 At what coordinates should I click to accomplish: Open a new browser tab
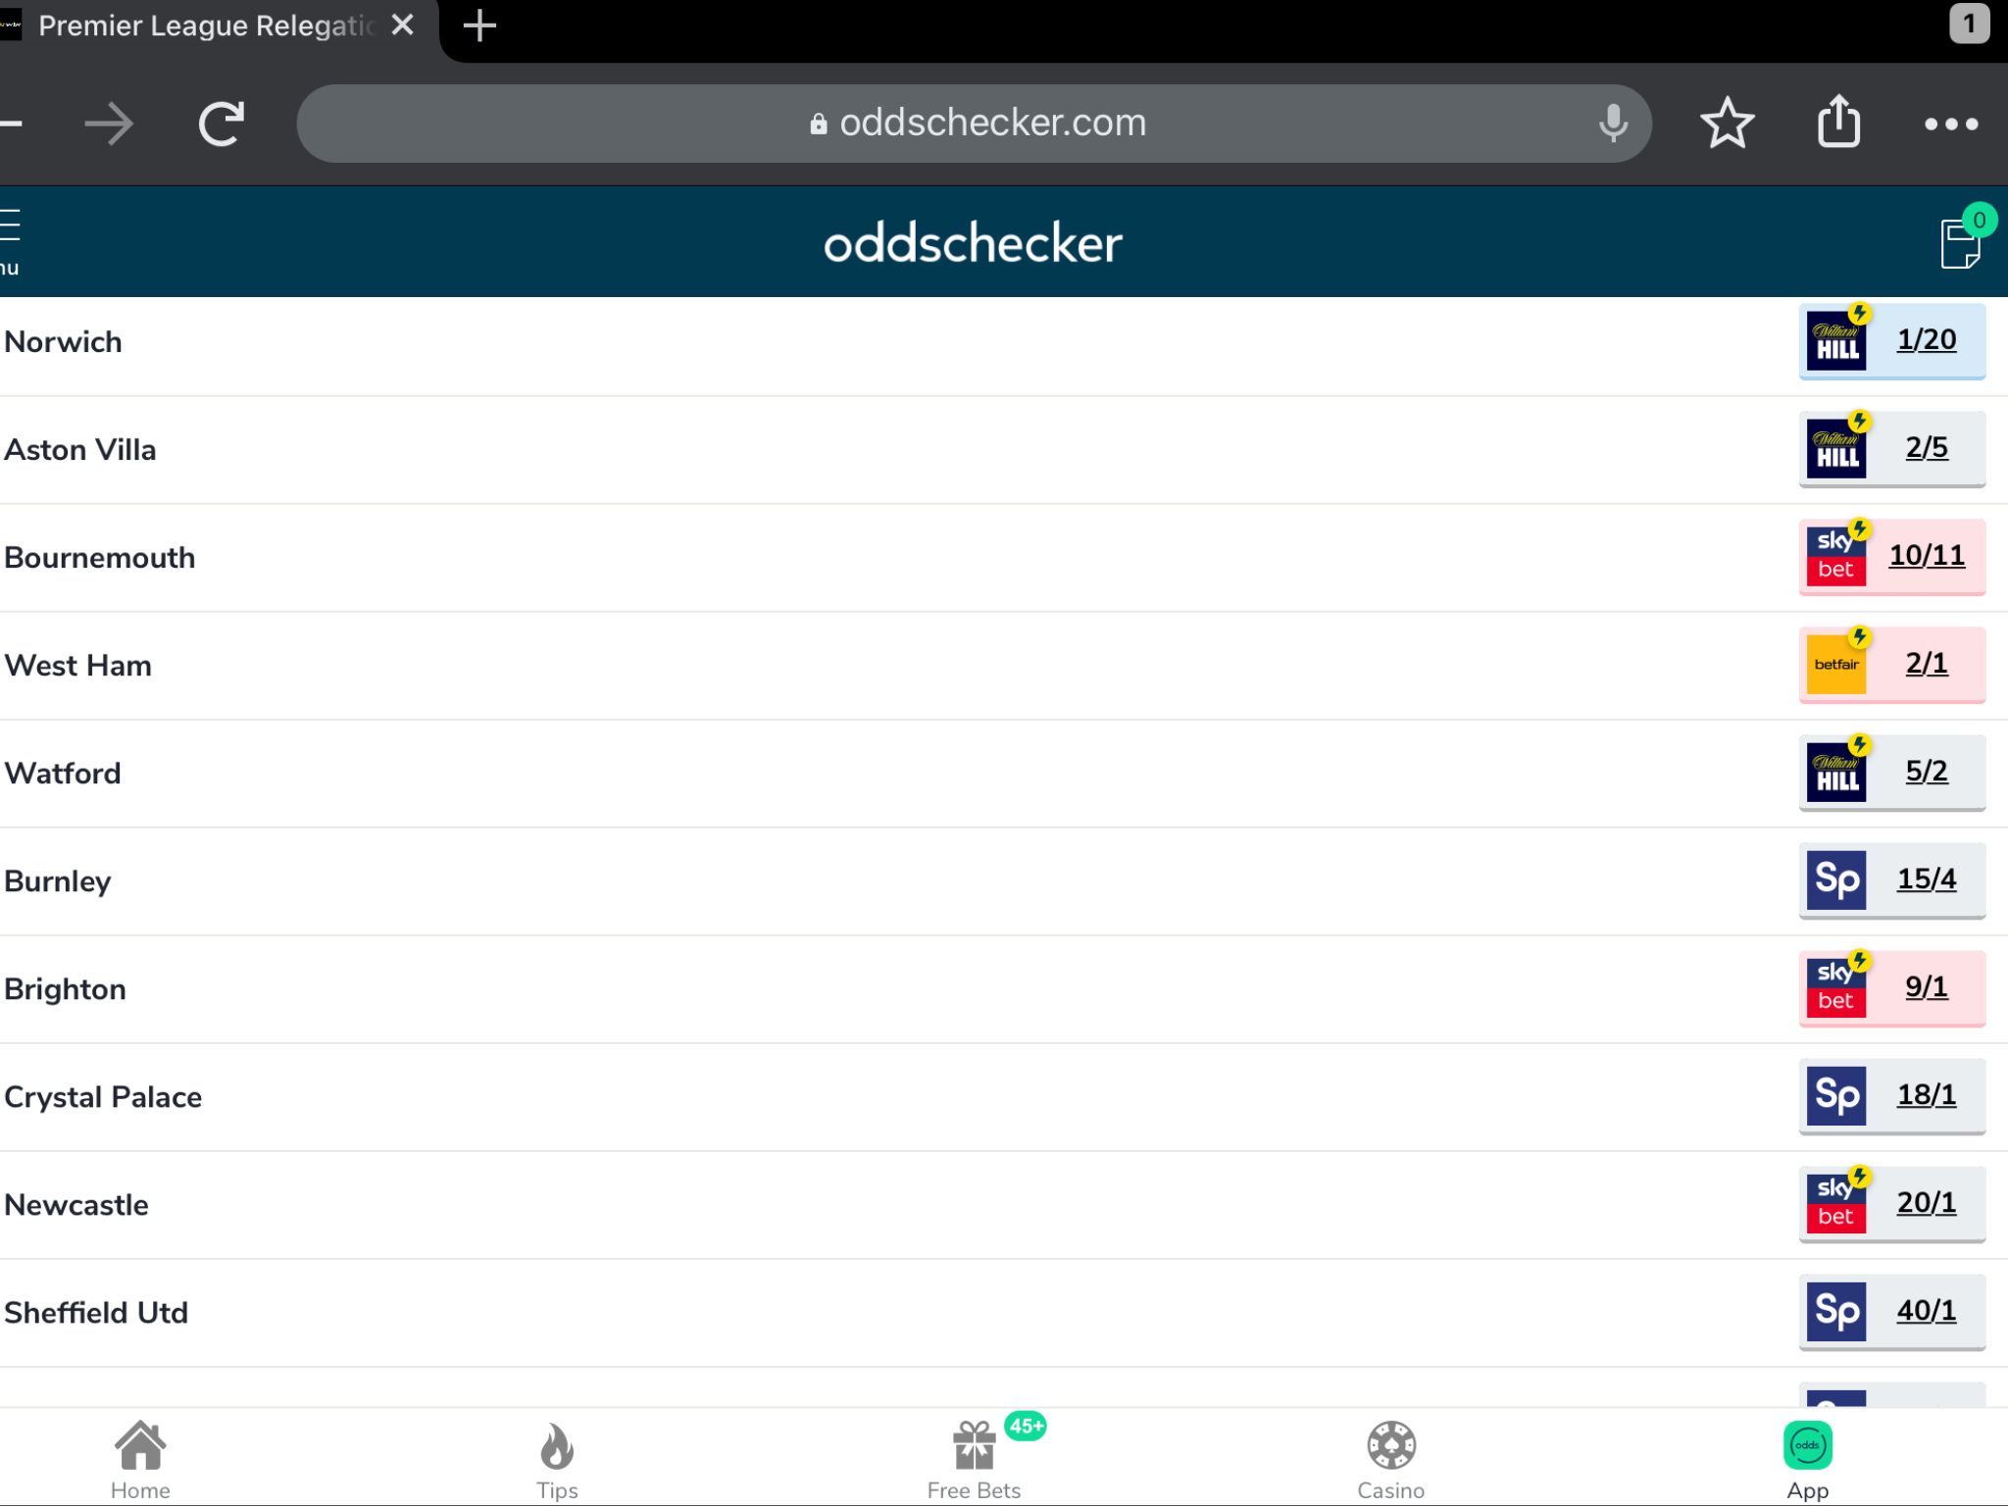pyautogui.click(x=479, y=25)
